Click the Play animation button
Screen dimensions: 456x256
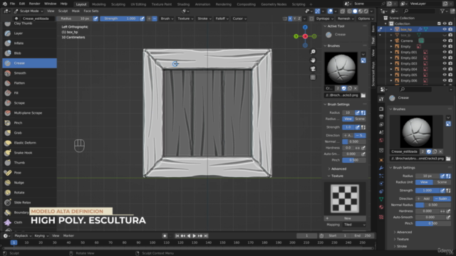tap(195, 236)
